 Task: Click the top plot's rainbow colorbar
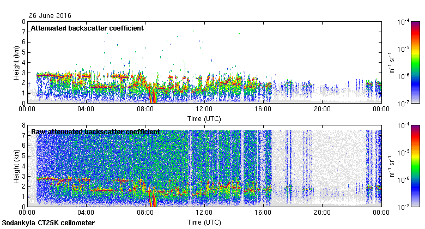point(415,62)
